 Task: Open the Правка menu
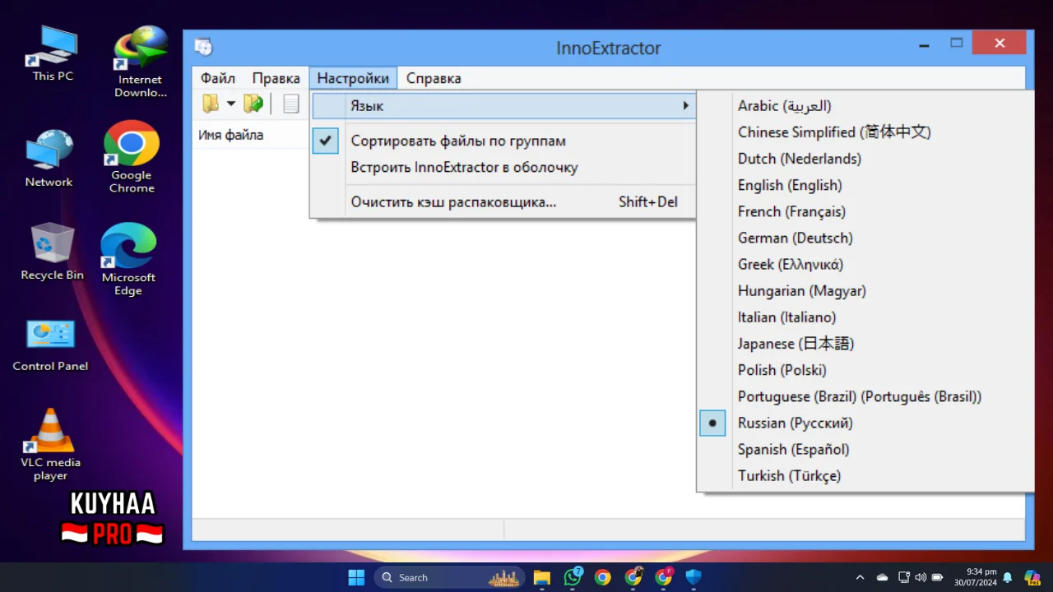coord(276,78)
